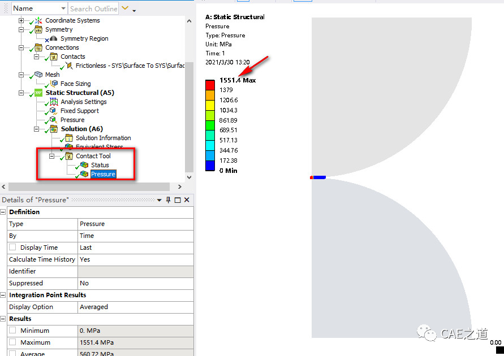Click the Coordinate Systems icon in outline
Image resolution: width=504 pixels, height=356 pixels.
click(38, 20)
